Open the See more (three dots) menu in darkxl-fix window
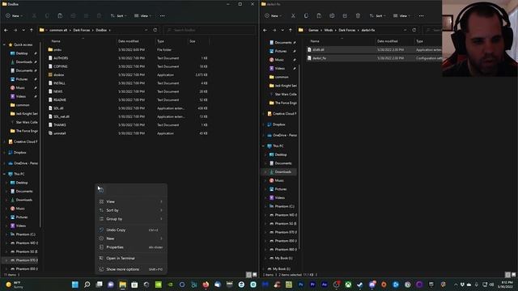 (421, 16)
